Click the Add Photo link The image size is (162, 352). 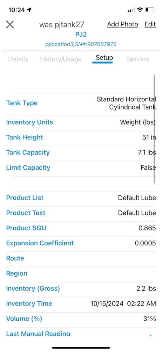click(x=123, y=24)
